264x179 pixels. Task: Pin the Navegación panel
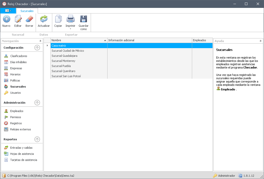pos(40,41)
